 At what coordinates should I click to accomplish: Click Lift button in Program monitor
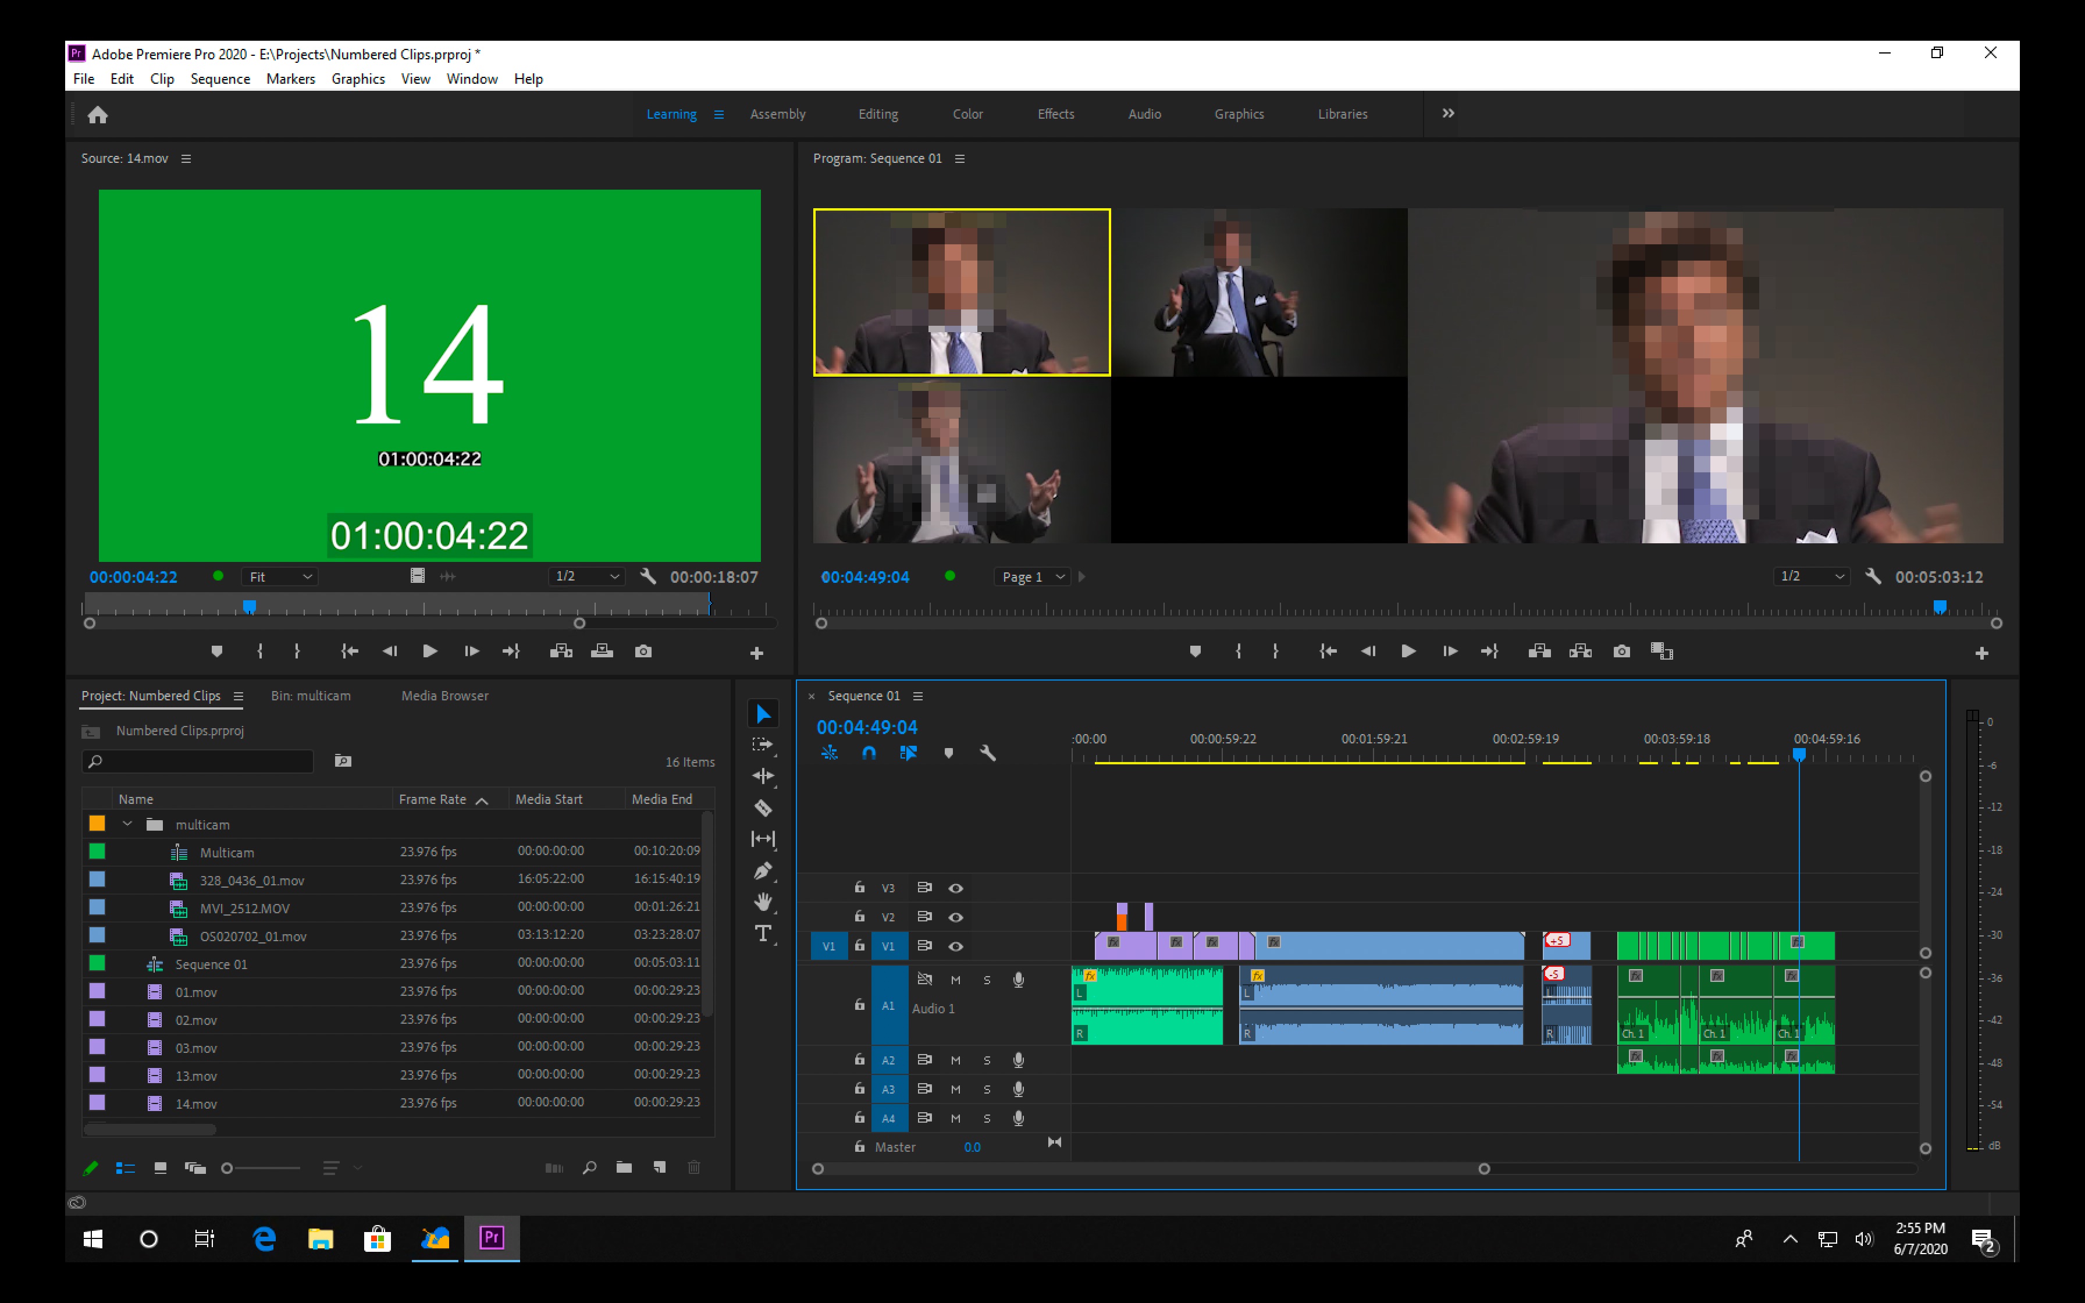1540,651
